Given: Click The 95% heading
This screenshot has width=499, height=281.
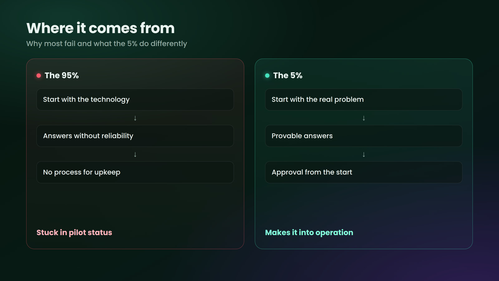Looking at the screenshot, I should tap(62, 76).
